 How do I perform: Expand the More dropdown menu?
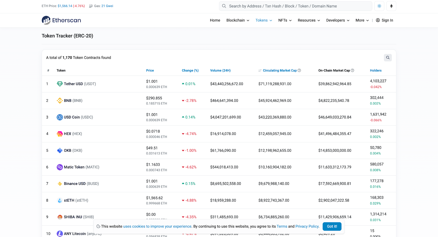[x=362, y=20]
